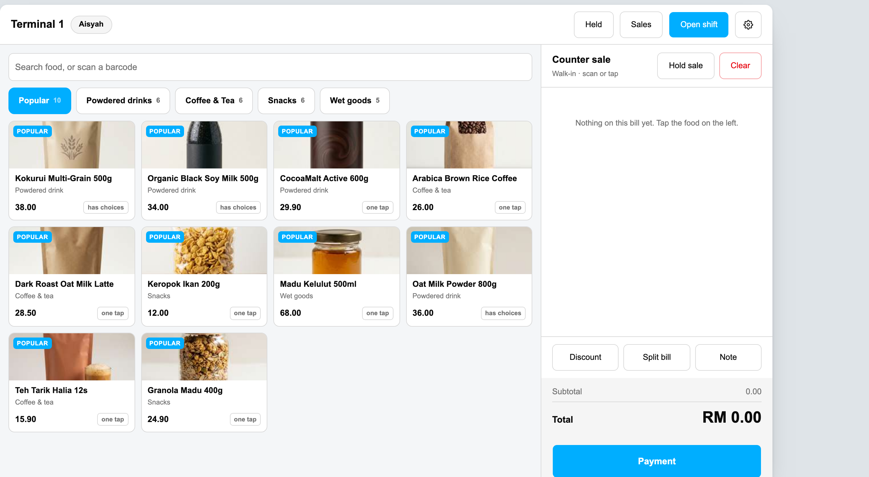Open the Sales view
This screenshot has height=477, width=869.
coord(641,25)
